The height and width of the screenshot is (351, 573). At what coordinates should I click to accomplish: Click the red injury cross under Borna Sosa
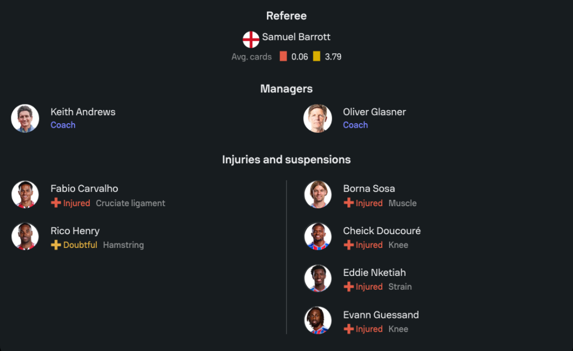[x=348, y=203]
